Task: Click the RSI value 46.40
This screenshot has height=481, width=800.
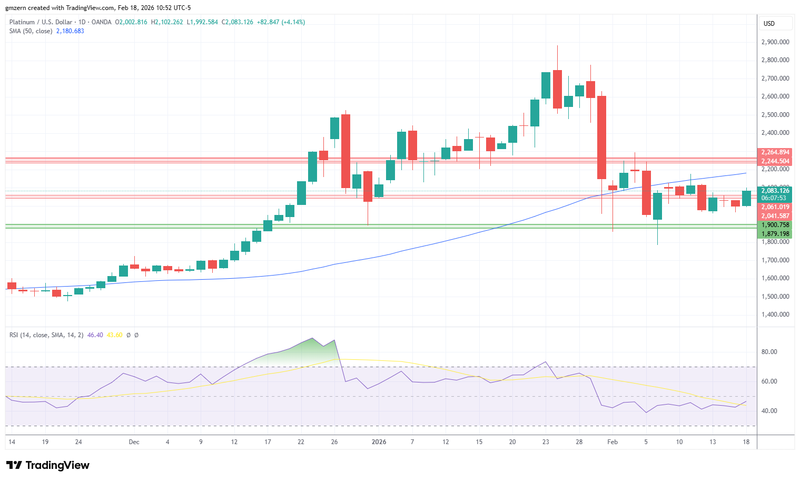Action: click(x=95, y=335)
